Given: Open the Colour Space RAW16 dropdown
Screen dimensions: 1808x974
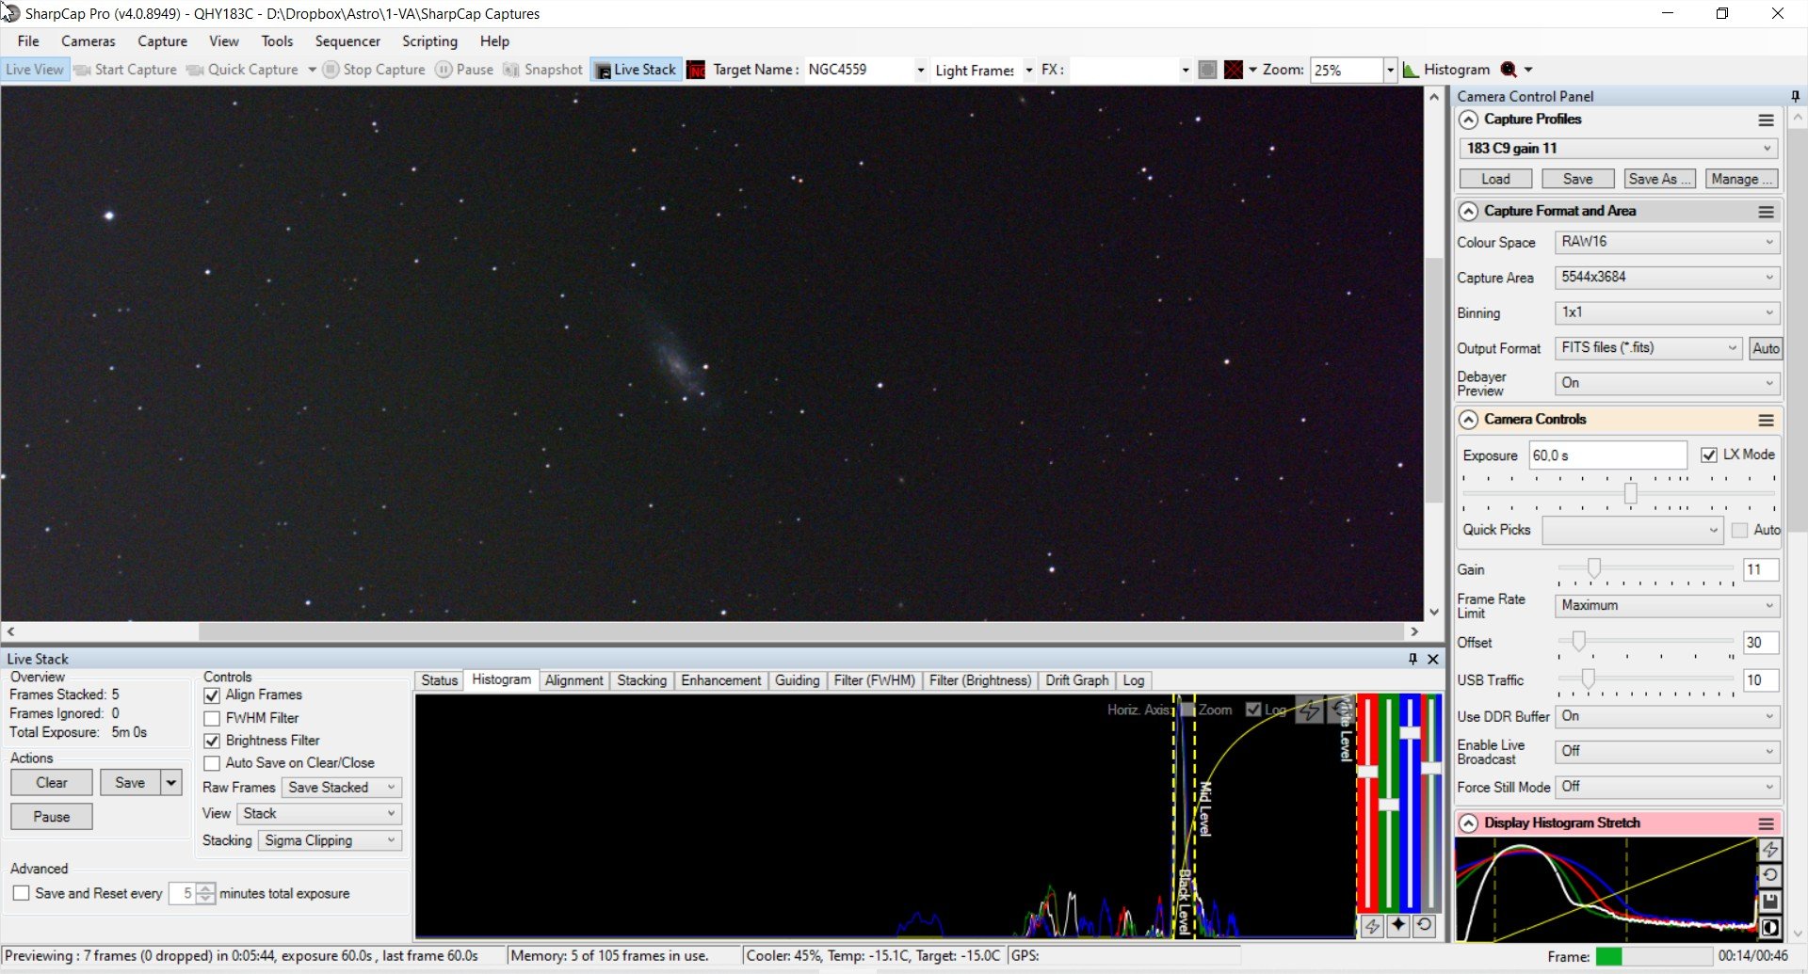Looking at the screenshot, I should coord(1667,242).
